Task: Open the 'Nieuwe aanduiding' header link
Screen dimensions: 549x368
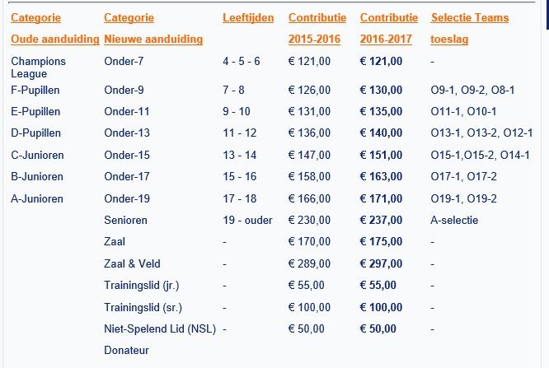Action: (153, 40)
